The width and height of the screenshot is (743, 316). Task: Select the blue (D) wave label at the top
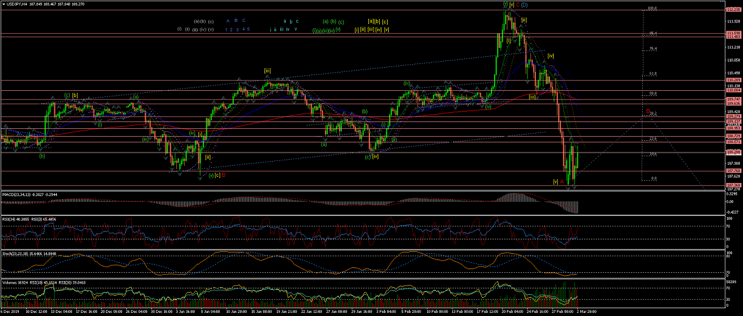(x=524, y=5)
